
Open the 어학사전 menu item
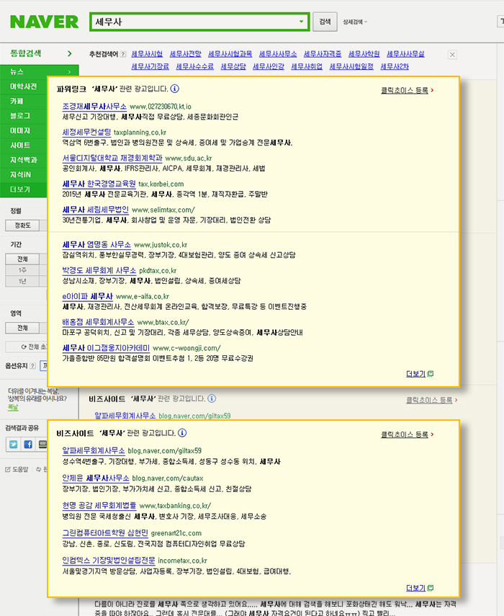pyautogui.click(x=24, y=86)
